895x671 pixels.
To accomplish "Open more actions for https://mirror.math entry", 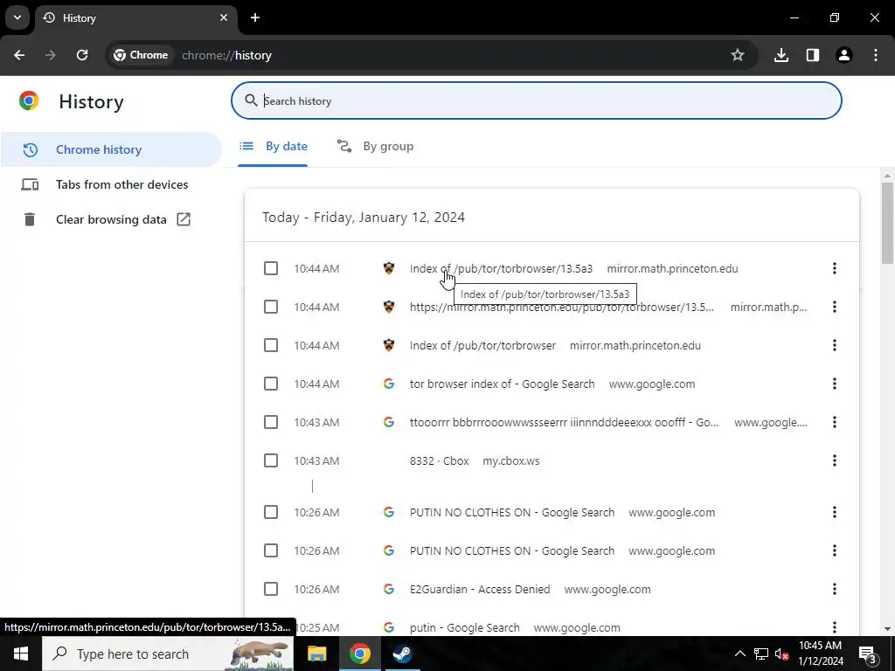I will (x=835, y=307).
